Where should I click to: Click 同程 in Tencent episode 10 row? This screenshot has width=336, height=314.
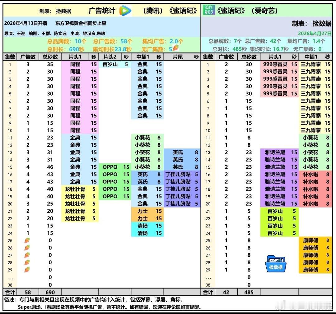click(x=75, y=130)
